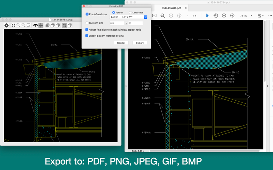Close the Export to PDF dialog
Image resolution: width=273 pixels, height=170 pixels.
click(x=84, y=6)
